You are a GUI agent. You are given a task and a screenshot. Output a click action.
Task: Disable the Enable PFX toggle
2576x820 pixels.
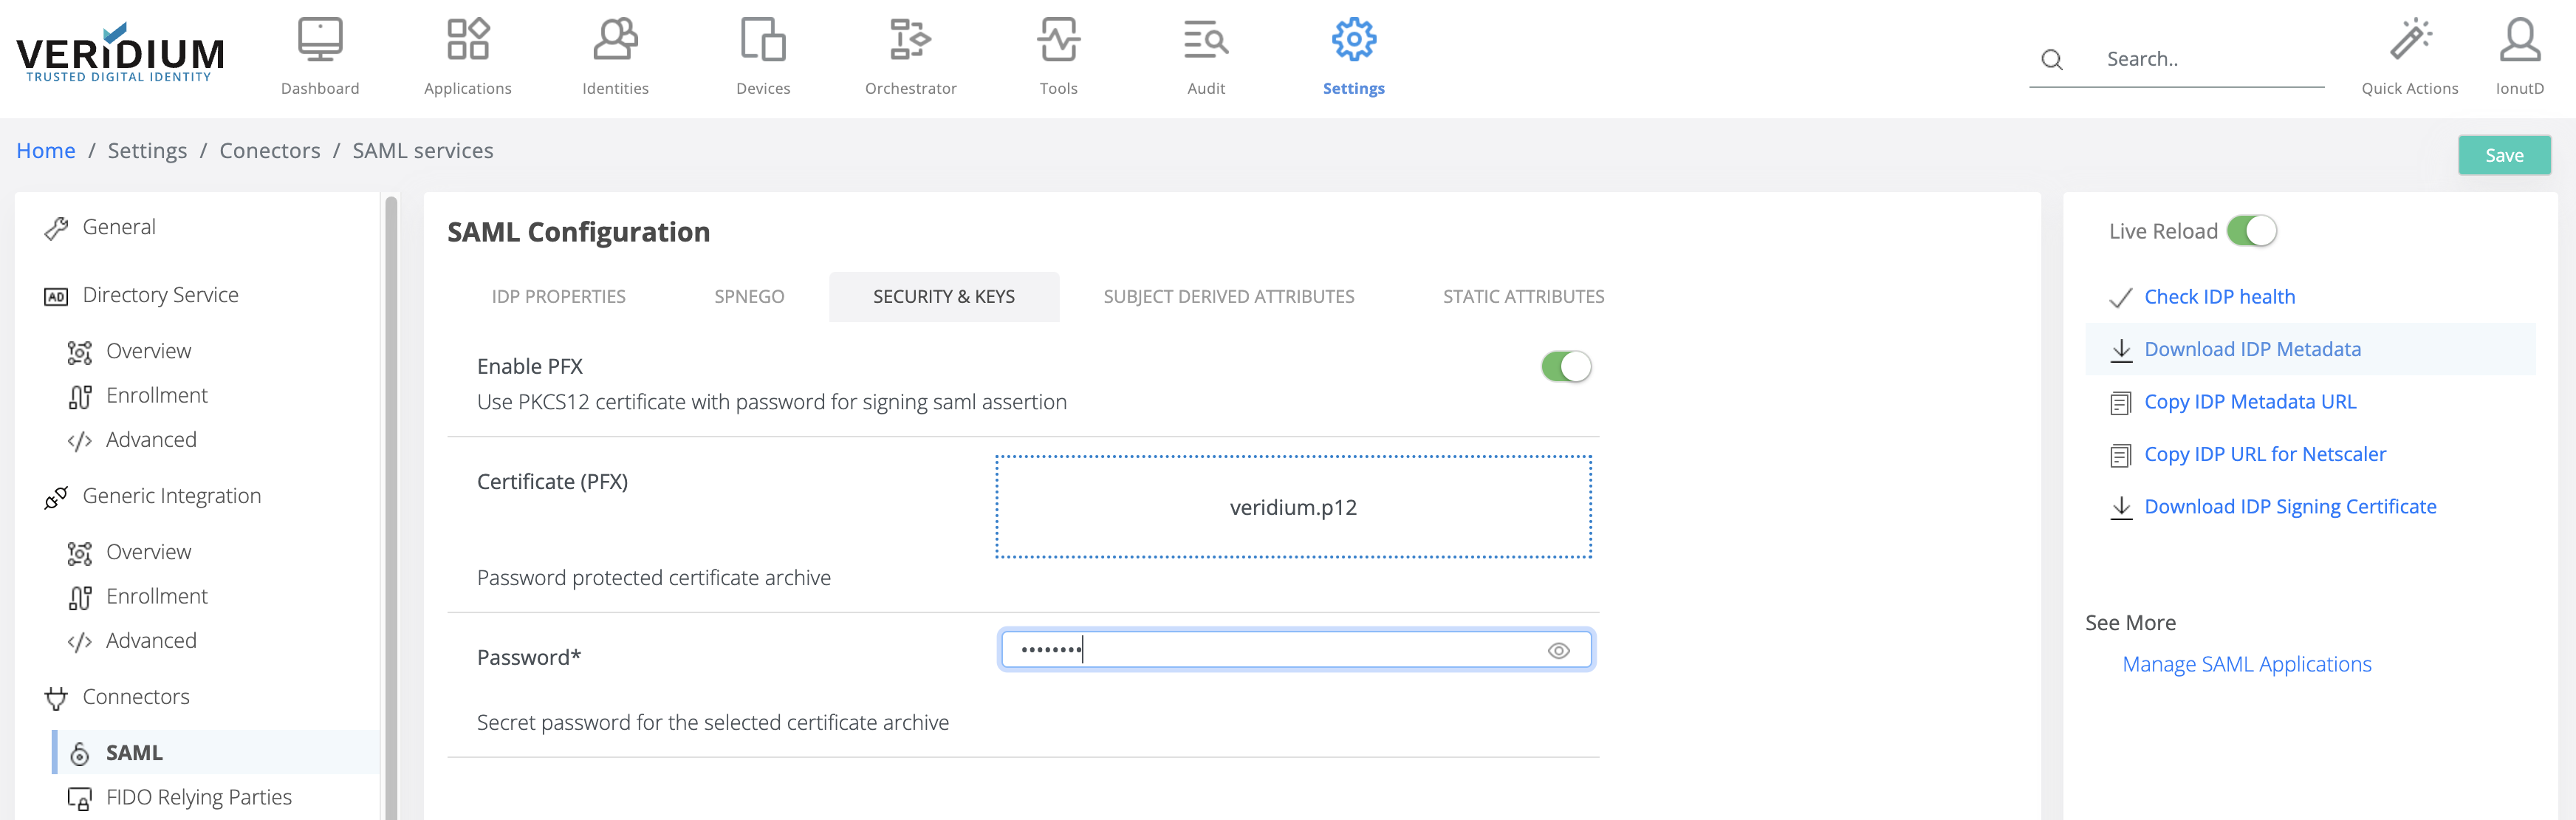pos(1565,366)
